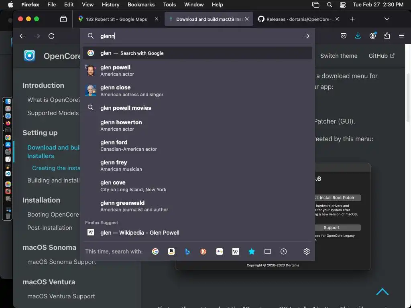The height and width of the screenshot is (308, 411).
Task: Choose the 'glenn close' suggestion
Action: (197, 91)
